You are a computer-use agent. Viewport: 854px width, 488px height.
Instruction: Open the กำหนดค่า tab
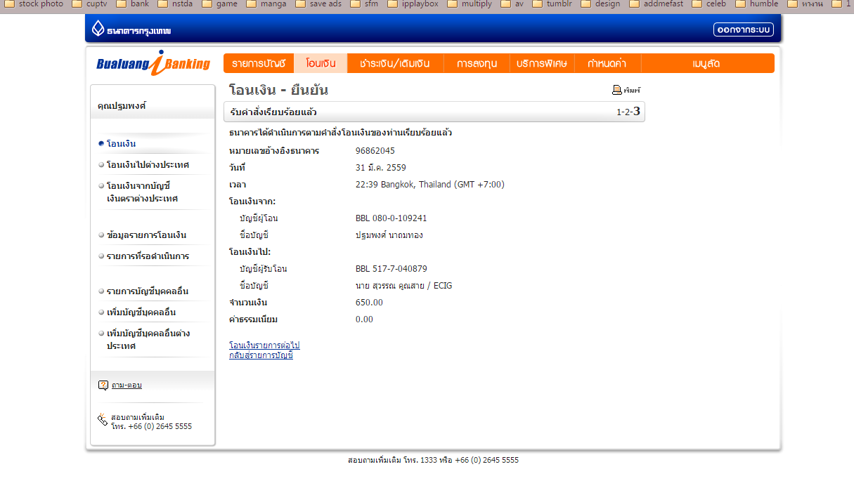click(x=607, y=63)
